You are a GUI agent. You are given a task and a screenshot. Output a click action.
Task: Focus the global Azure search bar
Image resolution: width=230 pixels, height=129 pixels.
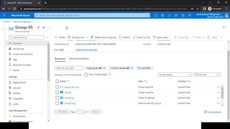92,15
